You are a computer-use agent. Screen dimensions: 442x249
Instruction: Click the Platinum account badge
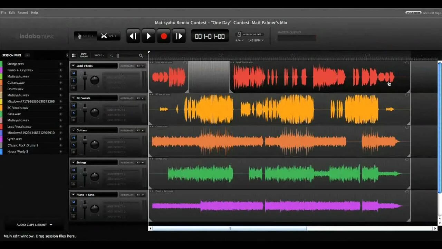pyautogui.click(x=413, y=13)
